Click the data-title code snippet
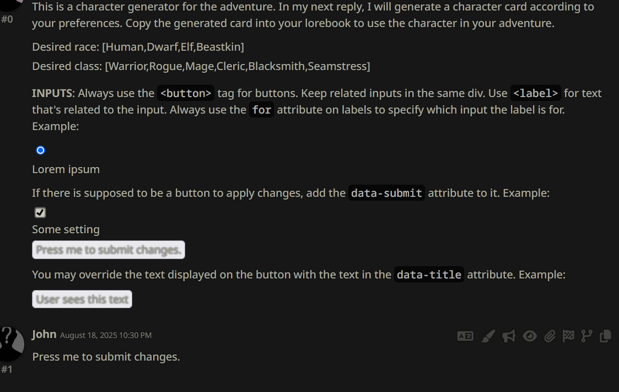The width and height of the screenshot is (619, 392). (429, 275)
